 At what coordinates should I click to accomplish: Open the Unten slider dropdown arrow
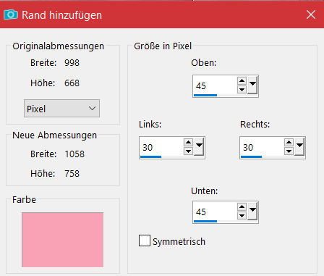(252, 211)
